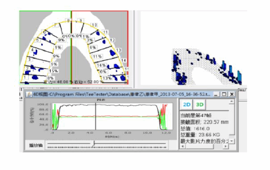Switch to the 2D view button
Screen dimensions: 270x170
coord(186,104)
